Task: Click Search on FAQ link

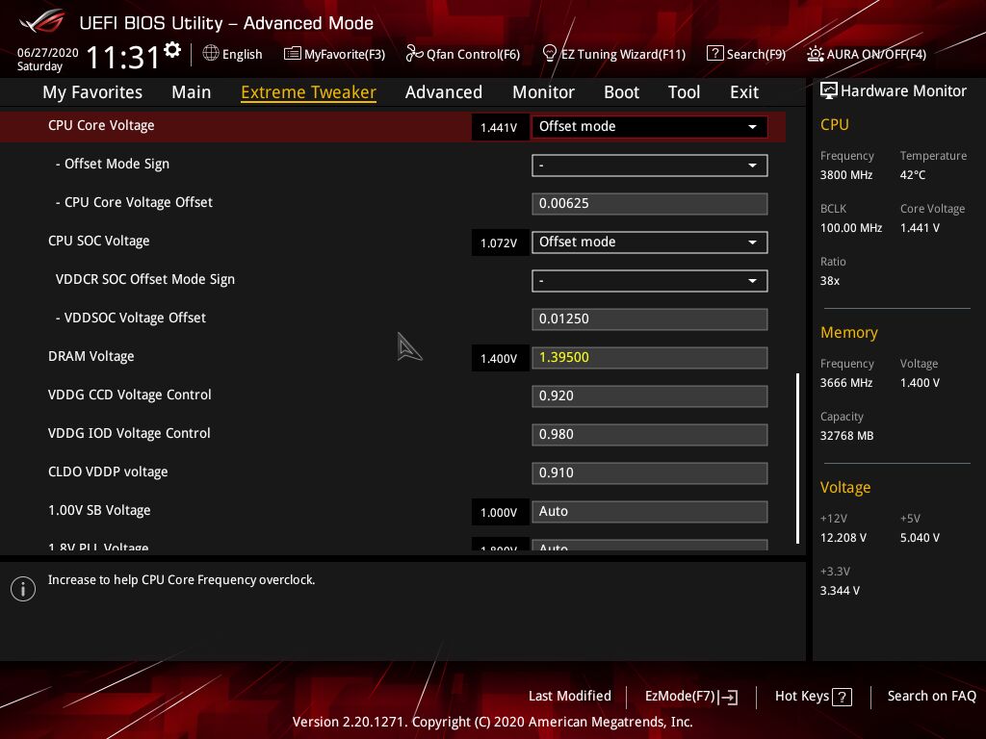Action: point(931,696)
